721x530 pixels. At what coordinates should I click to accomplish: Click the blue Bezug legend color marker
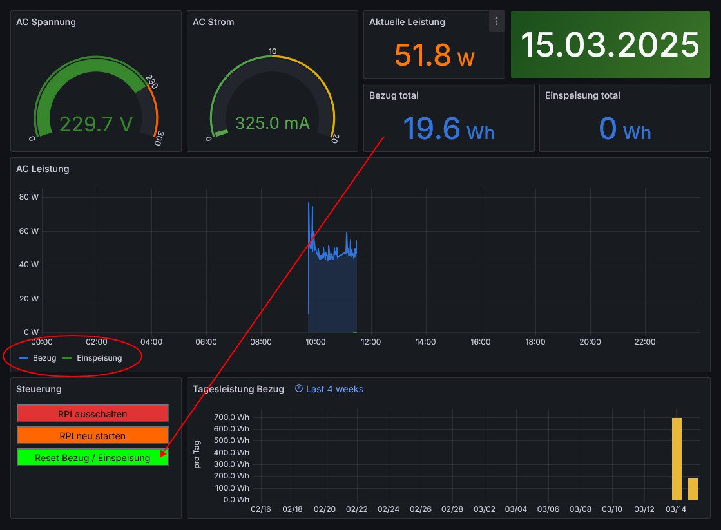pyautogui.click(x=24, y=358)
